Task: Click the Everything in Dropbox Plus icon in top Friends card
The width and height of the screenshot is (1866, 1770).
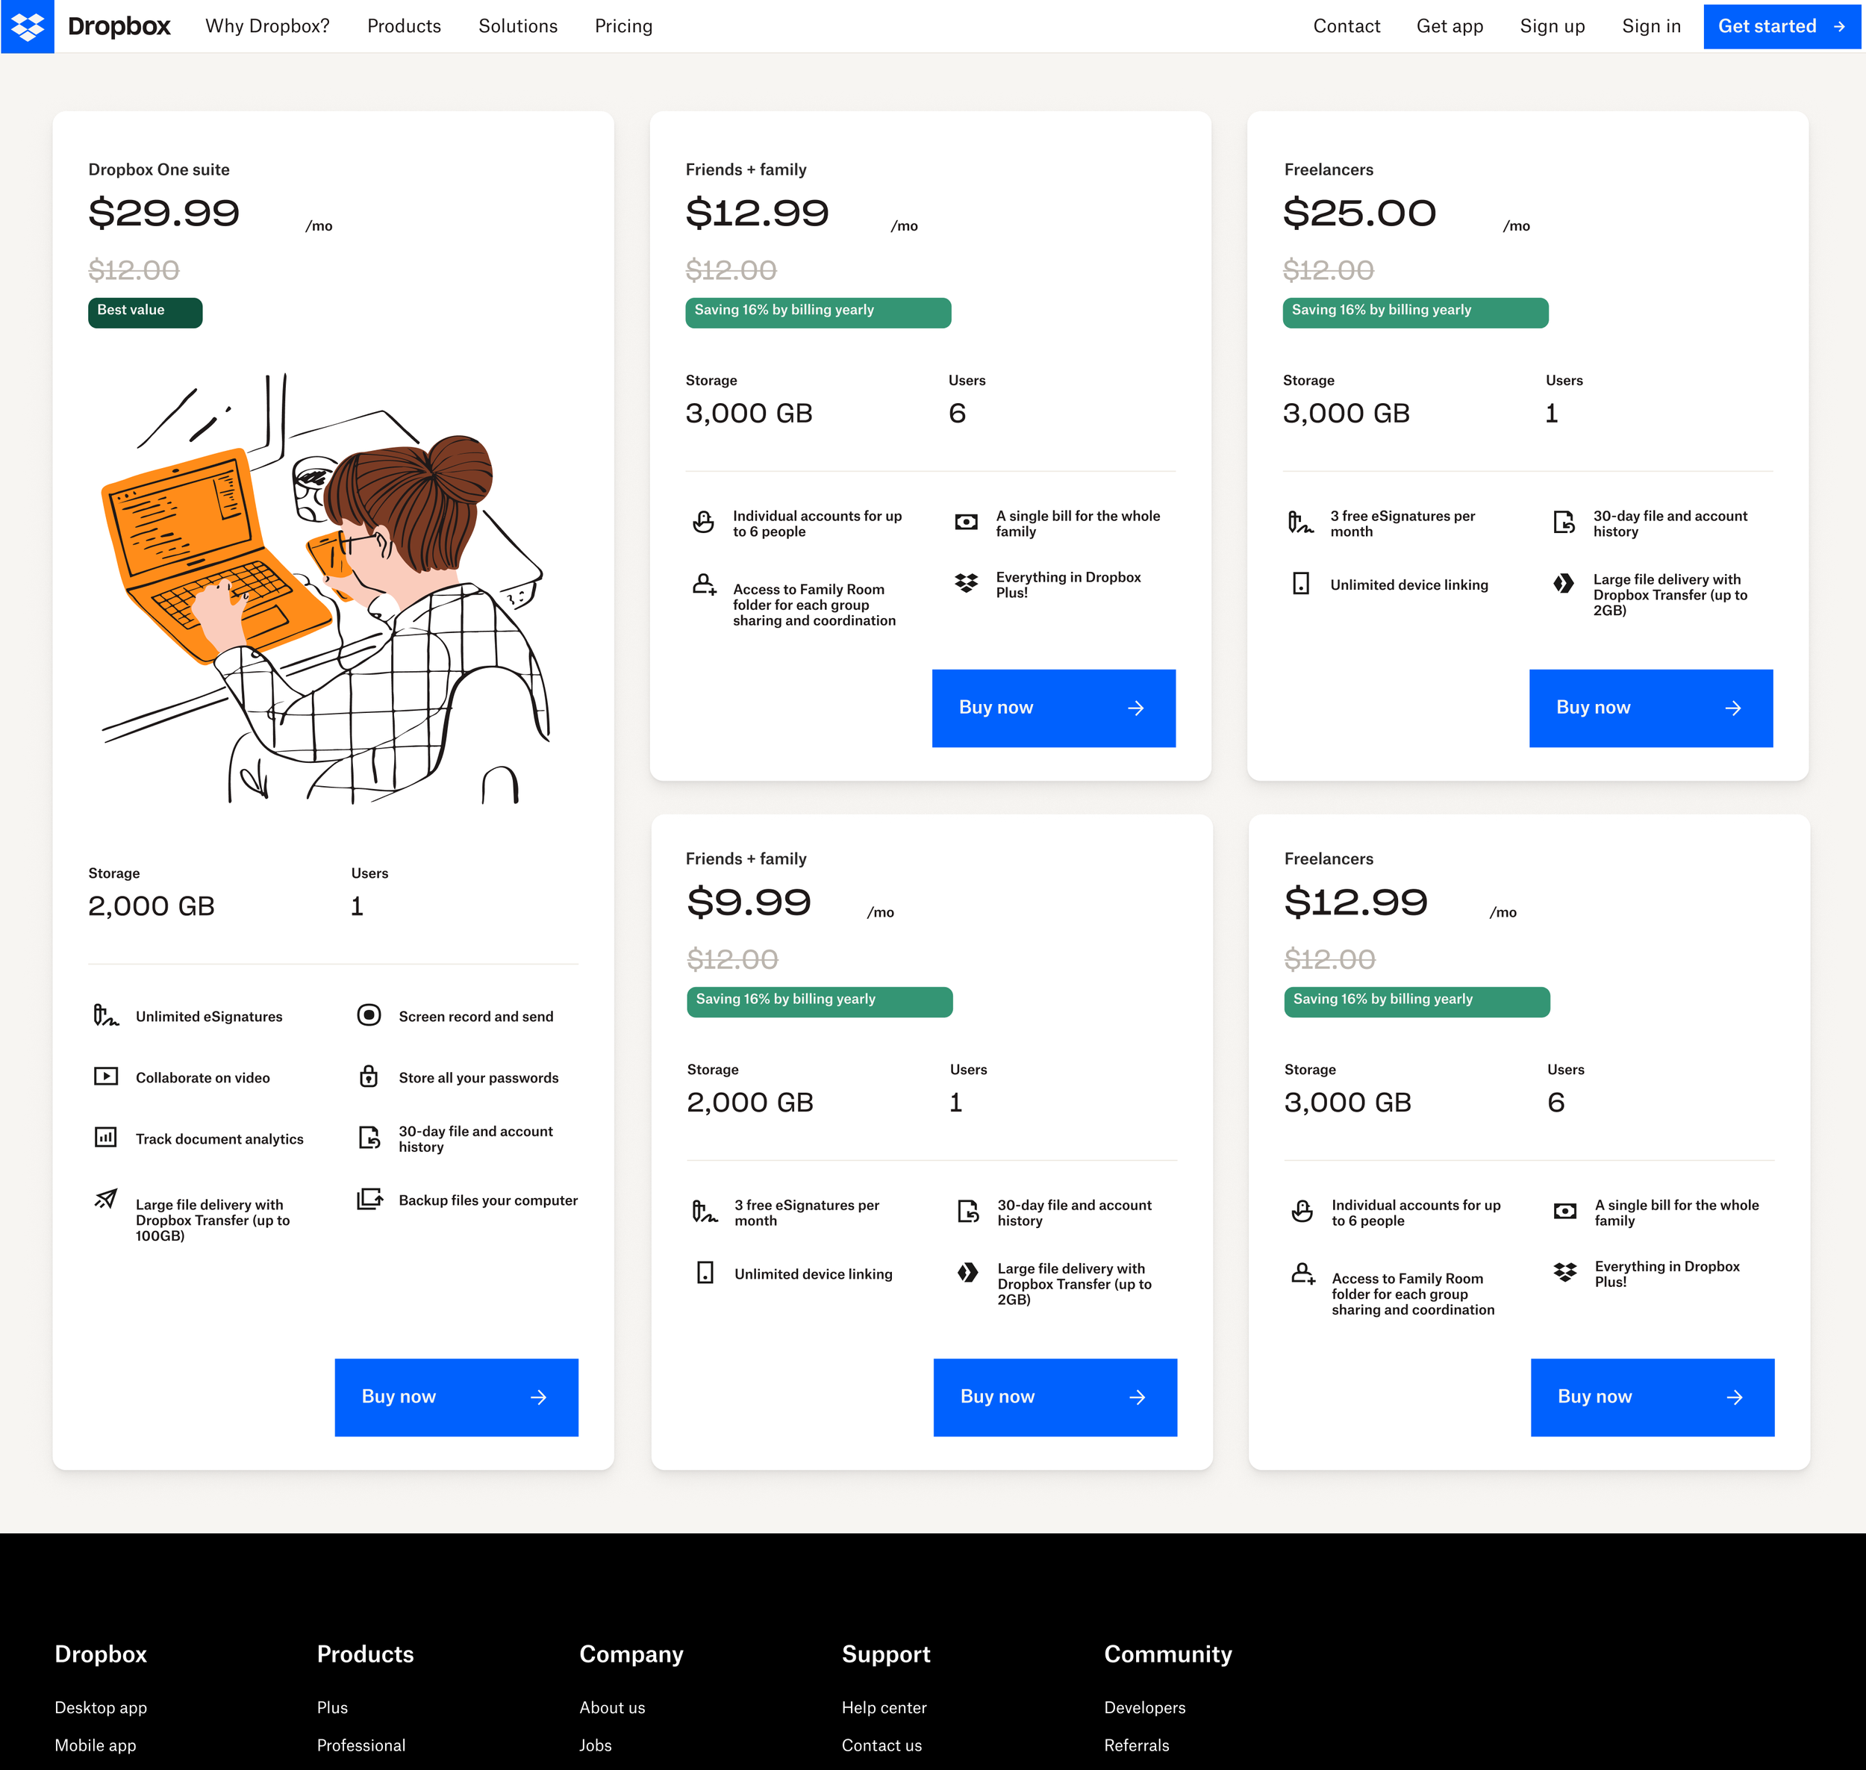Action: (x=966, y=583)
